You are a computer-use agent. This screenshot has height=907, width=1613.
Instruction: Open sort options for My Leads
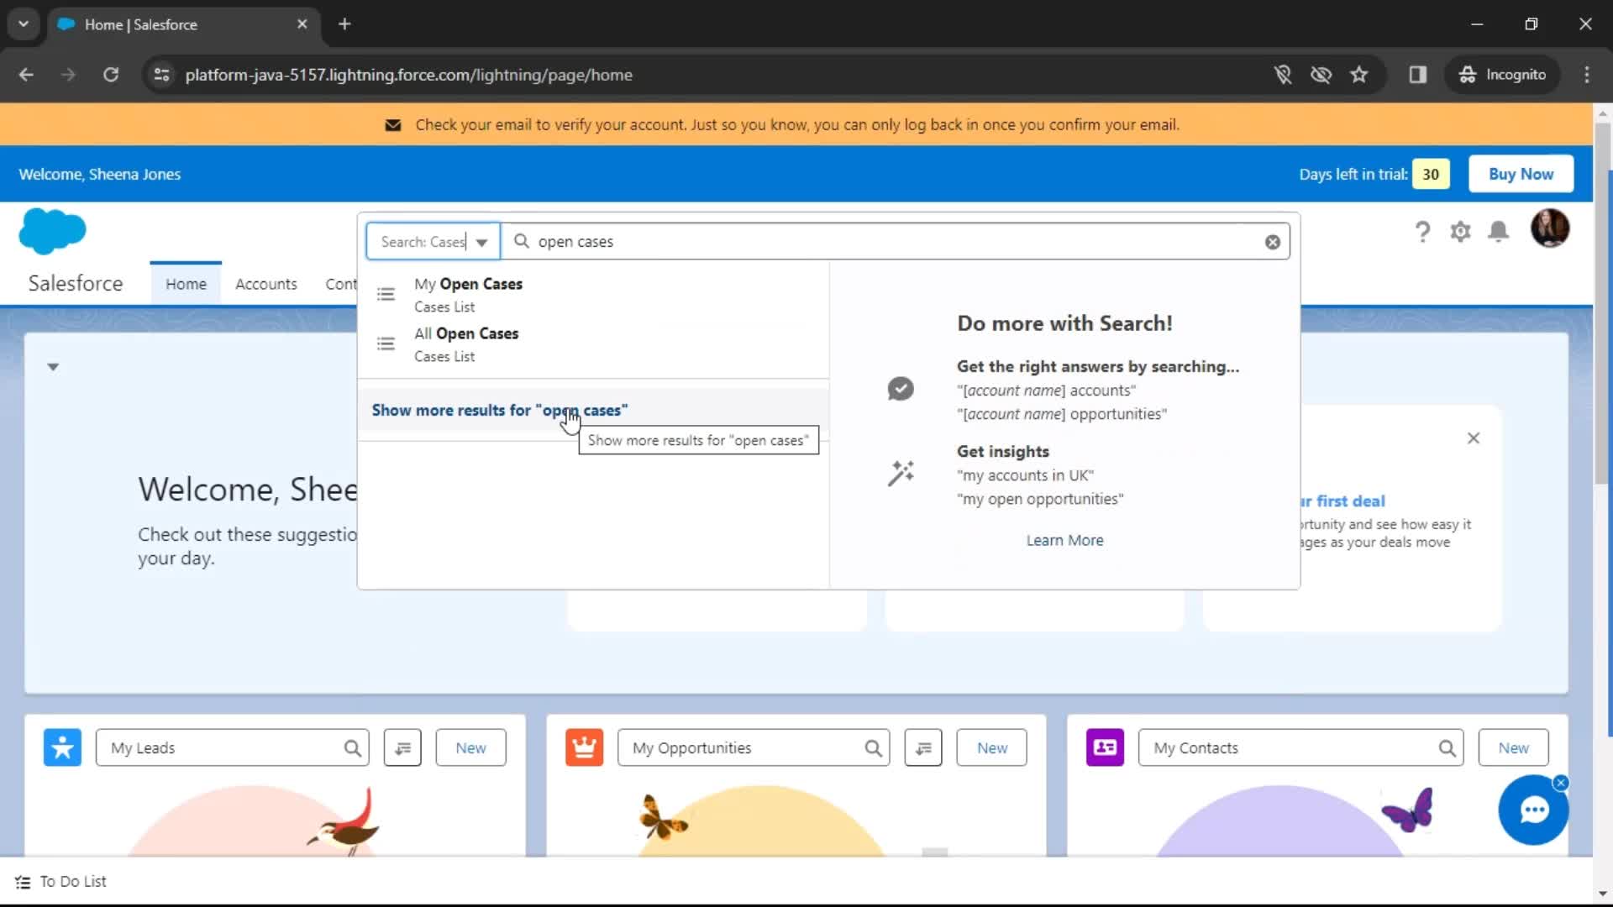tap(402, 747)
